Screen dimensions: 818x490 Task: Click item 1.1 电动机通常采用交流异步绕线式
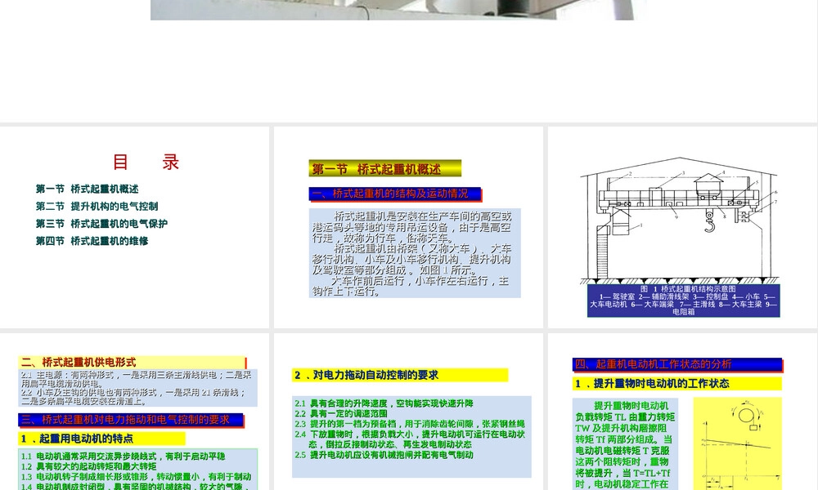pos(124,457)
